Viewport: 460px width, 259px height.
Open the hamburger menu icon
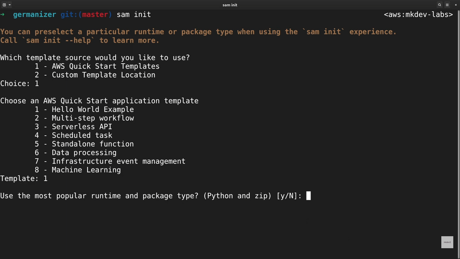[447, 5]
